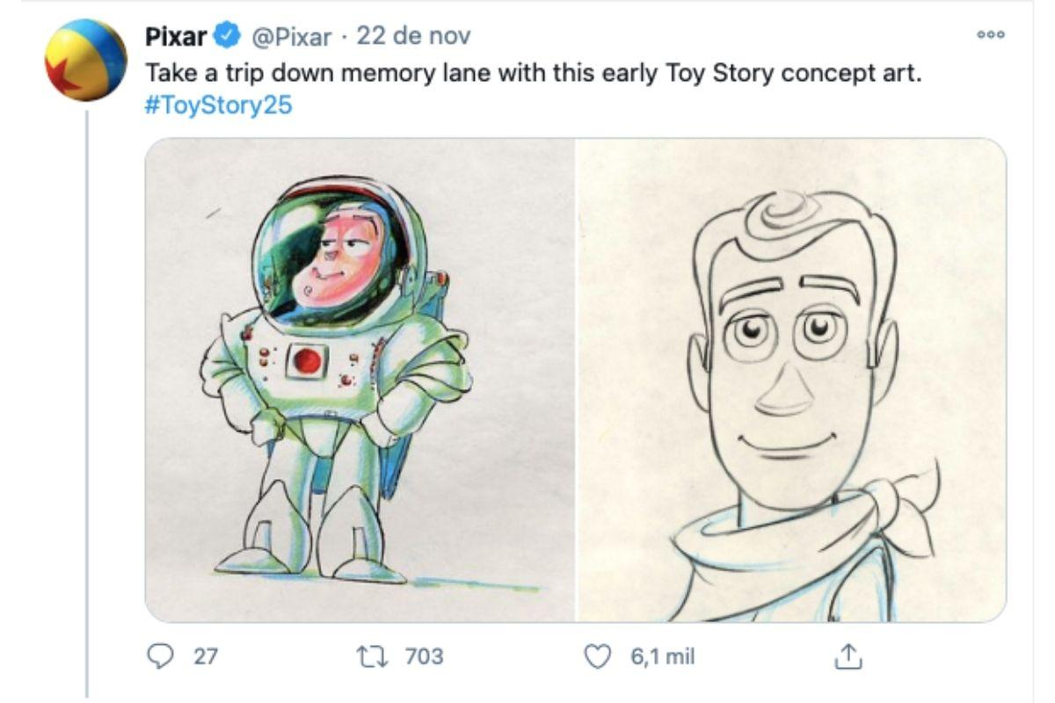Click the reply speech bubble icon
The width and height of the screenshot is (1055, 703).
[x=158, y=656]
